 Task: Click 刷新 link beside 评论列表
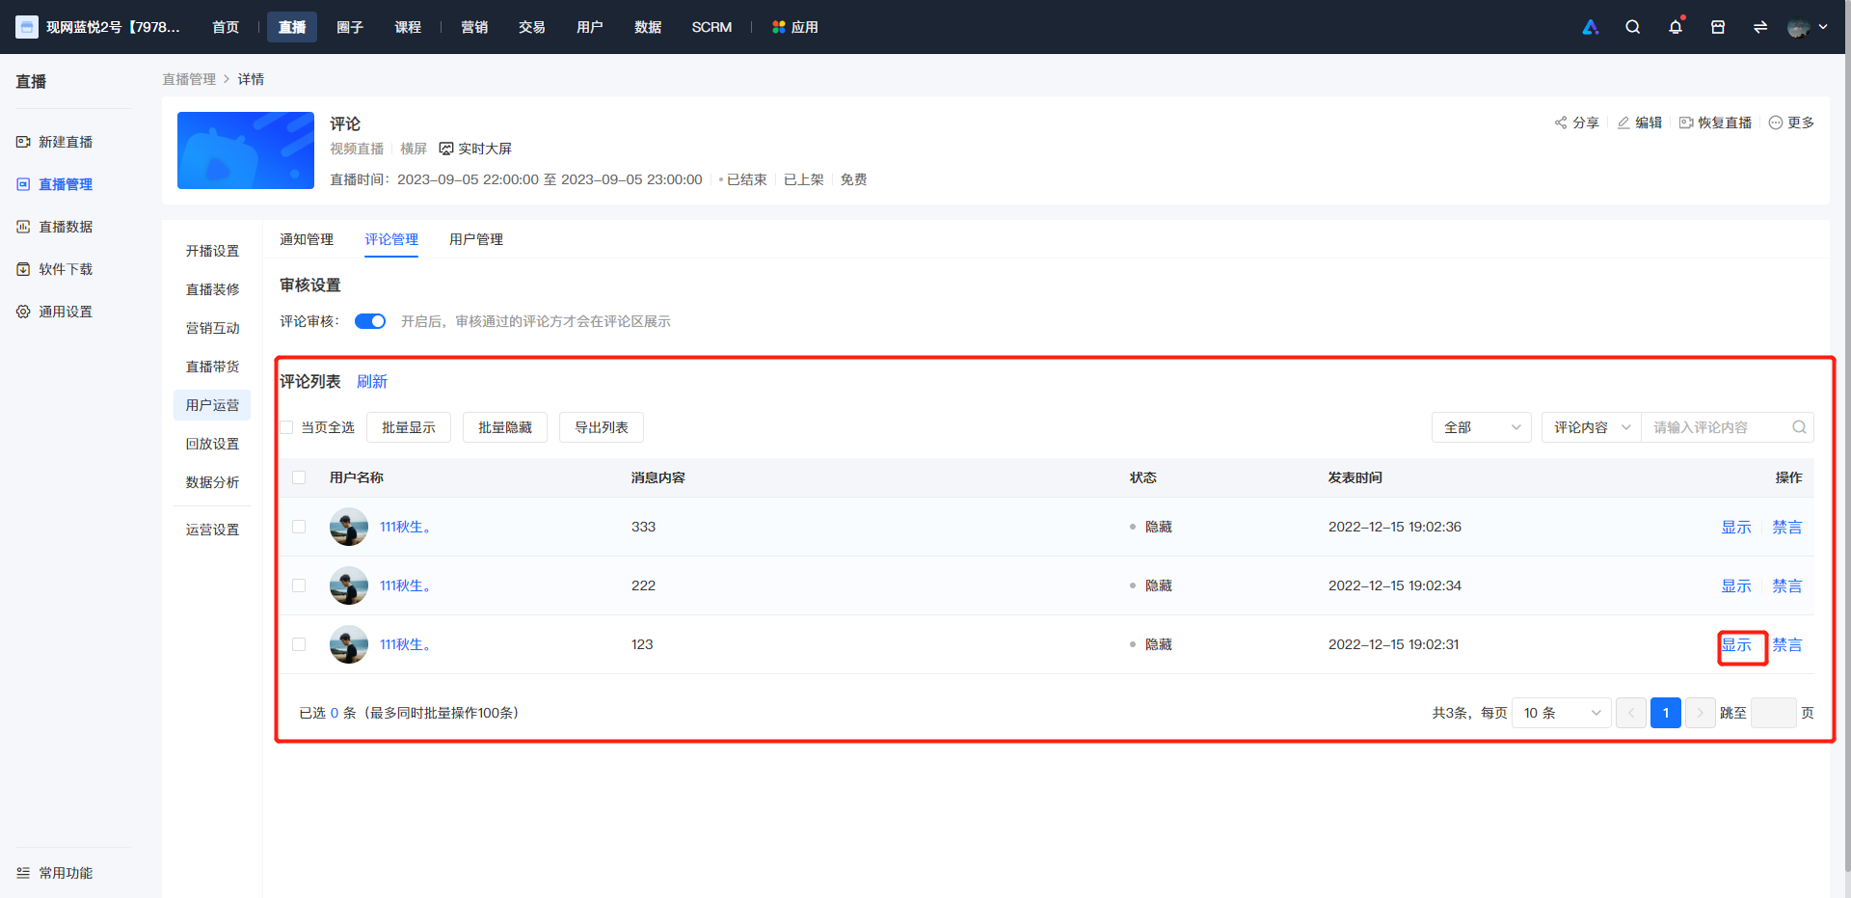click(x=372, y=382)
